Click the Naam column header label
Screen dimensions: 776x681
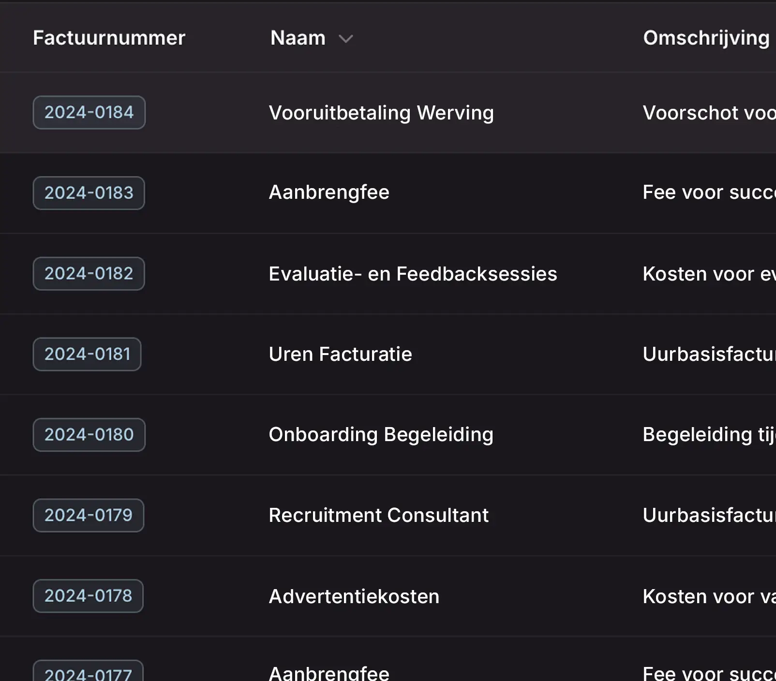pyautogui.click(x=298, y=38)
